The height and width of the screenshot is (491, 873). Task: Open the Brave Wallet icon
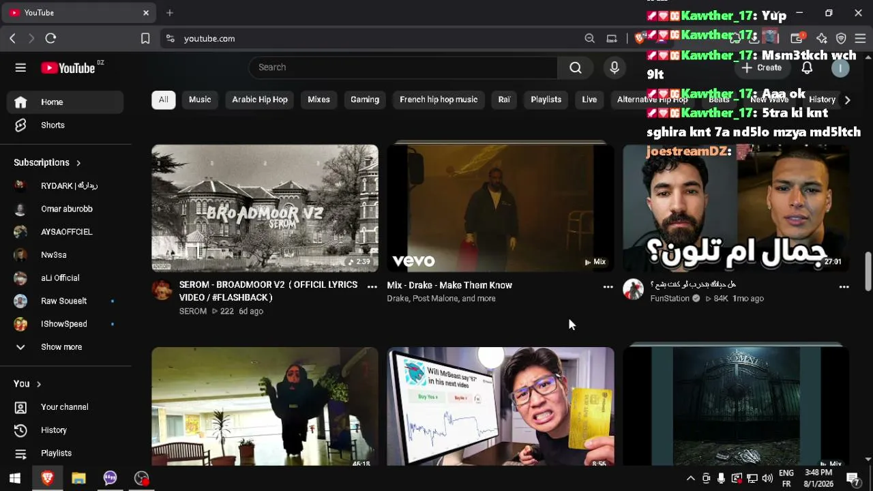pos(796,39)
